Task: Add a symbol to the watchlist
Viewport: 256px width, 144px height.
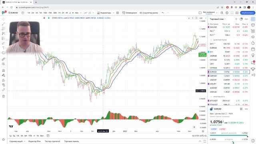Action: (236, 19)
